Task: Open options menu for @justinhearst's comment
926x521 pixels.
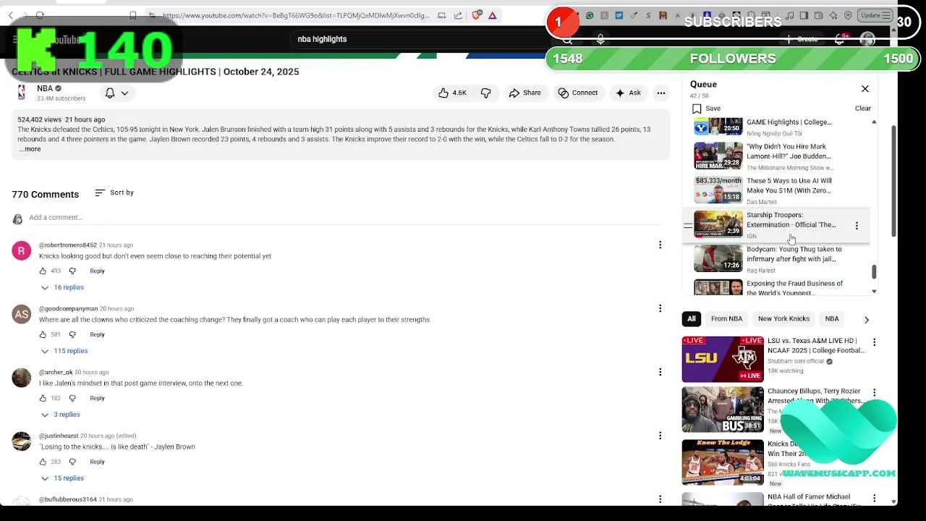Action: tap(660, 436)
